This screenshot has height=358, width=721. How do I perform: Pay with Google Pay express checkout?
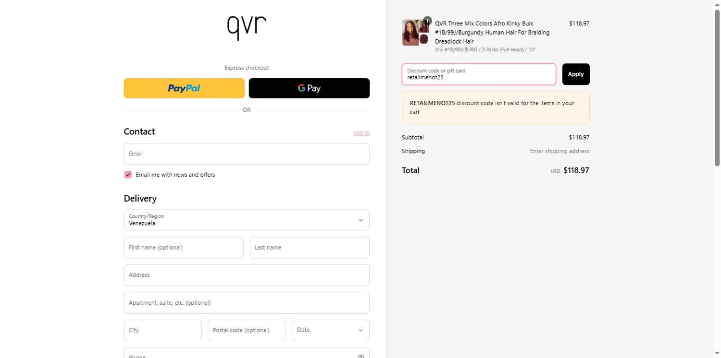[x=309, y=88]
